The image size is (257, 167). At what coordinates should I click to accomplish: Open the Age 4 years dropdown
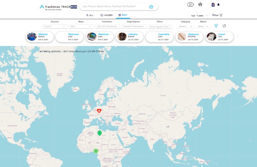200,16
